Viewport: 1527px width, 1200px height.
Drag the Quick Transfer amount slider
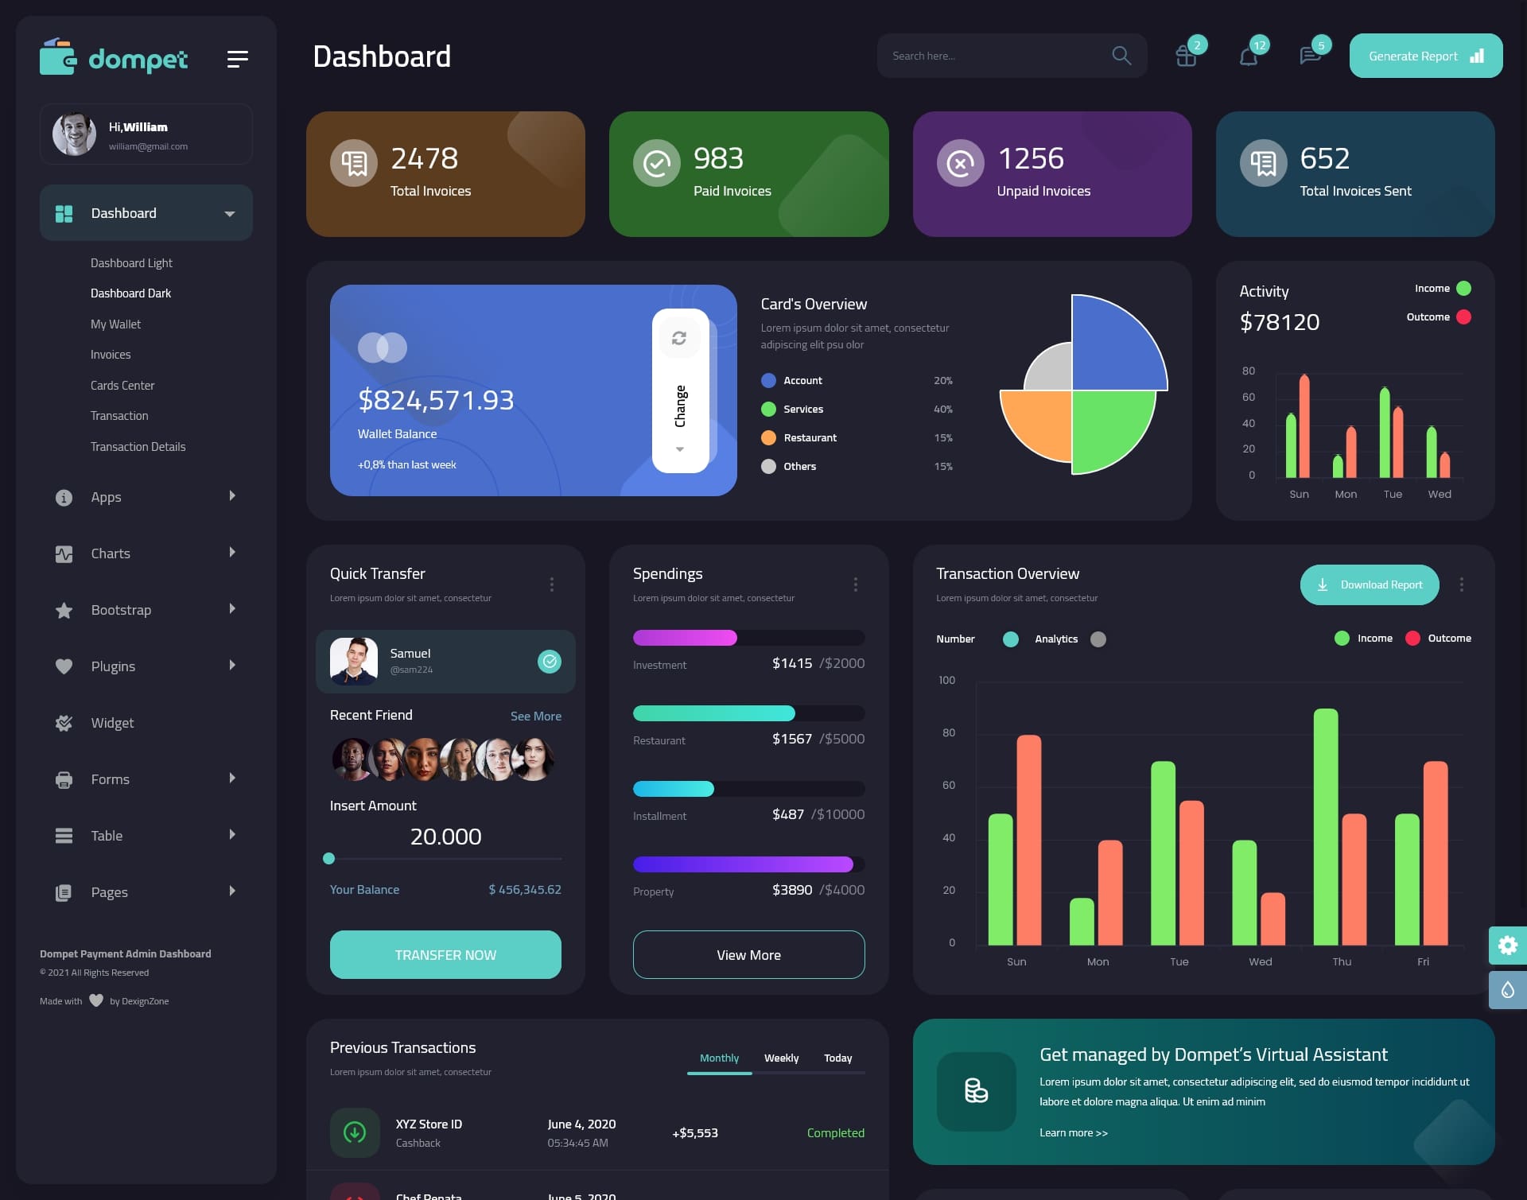[328, 858]
